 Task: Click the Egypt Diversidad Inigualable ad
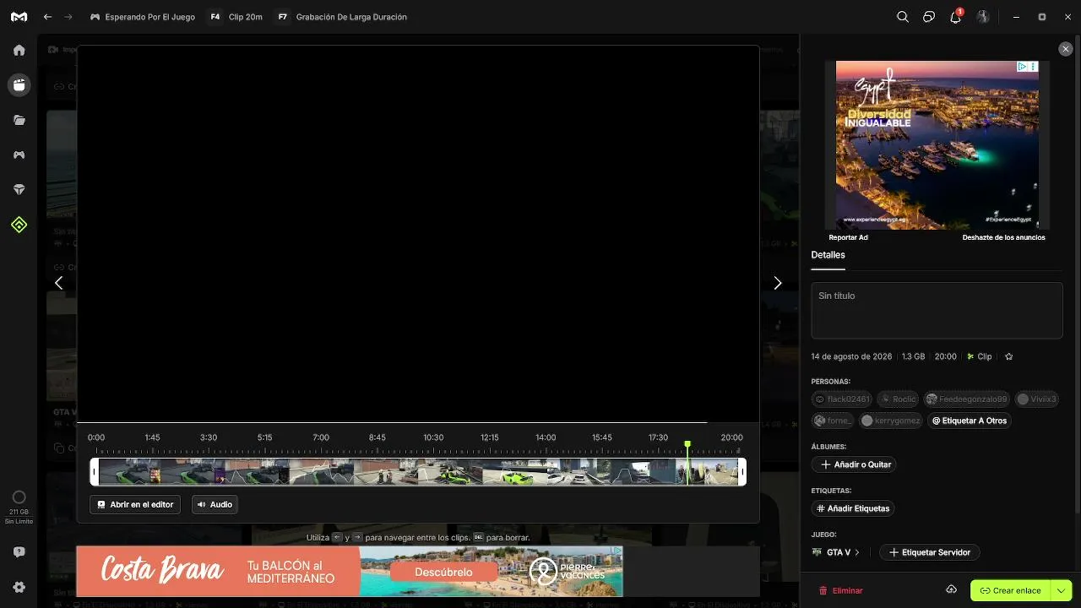937,145
